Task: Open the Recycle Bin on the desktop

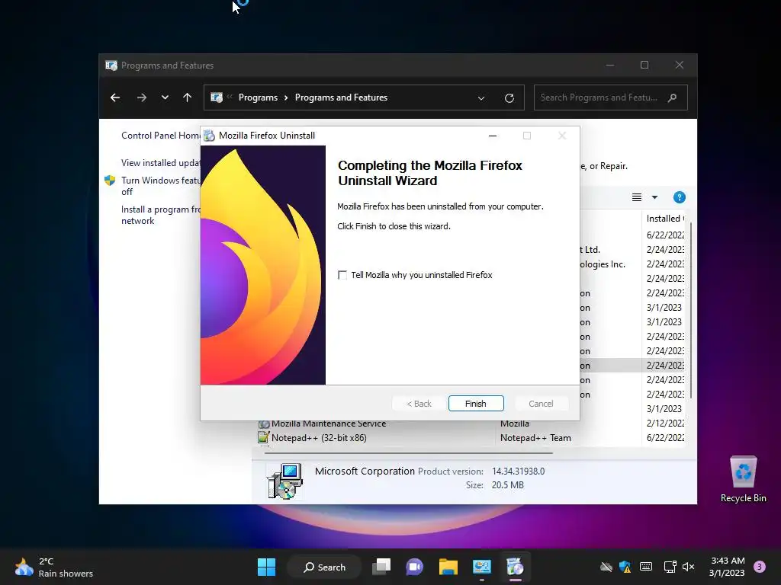Action: point(743,480)
